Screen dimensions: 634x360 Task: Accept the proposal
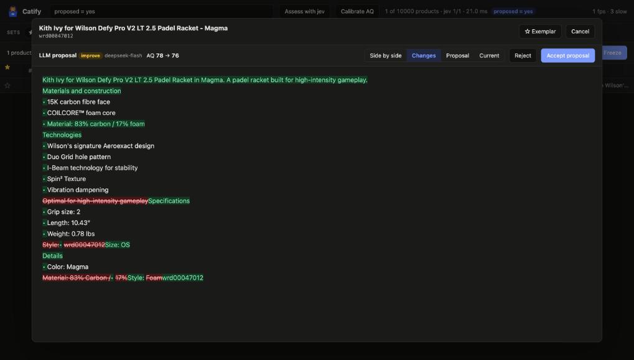click(x=567, y=55)
